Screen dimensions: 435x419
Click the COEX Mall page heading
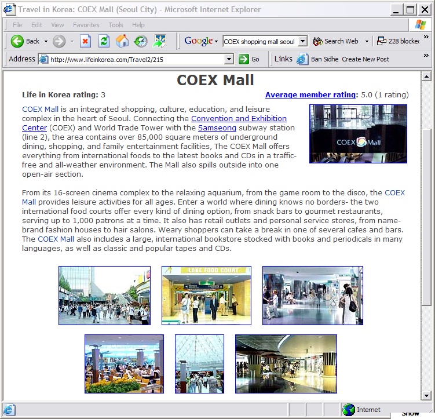click(215, 80)
